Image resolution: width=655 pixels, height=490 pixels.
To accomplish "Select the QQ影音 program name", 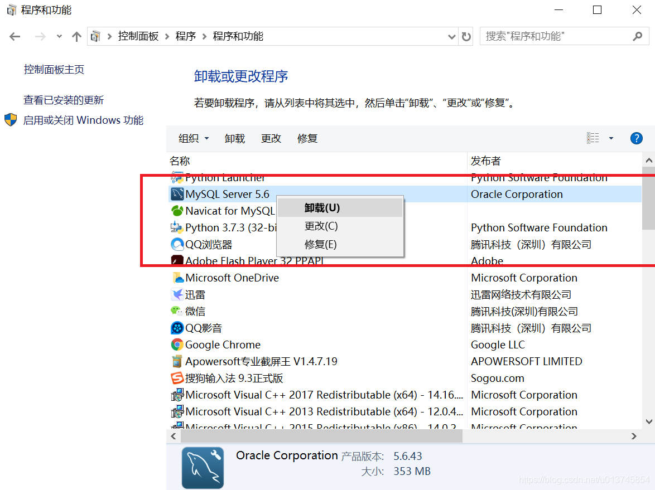I will pos(204,328).
